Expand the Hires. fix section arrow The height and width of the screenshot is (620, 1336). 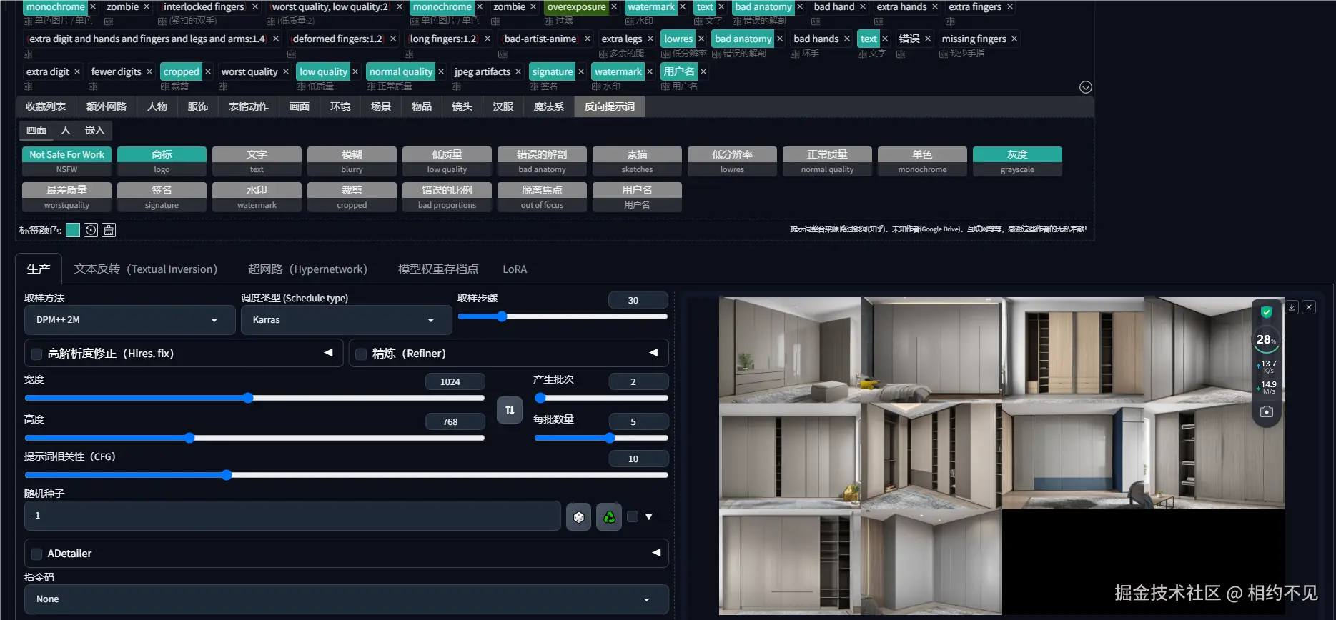click(x=328, y=353)
